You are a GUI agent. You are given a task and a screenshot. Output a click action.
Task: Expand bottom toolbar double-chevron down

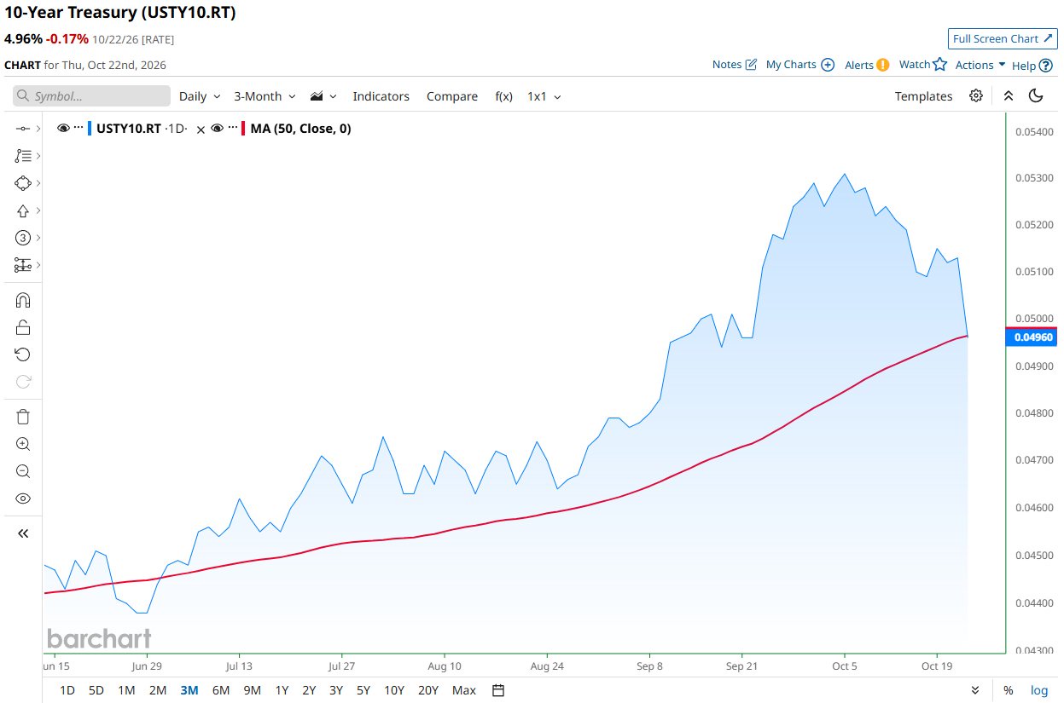(x=975, y=690)
